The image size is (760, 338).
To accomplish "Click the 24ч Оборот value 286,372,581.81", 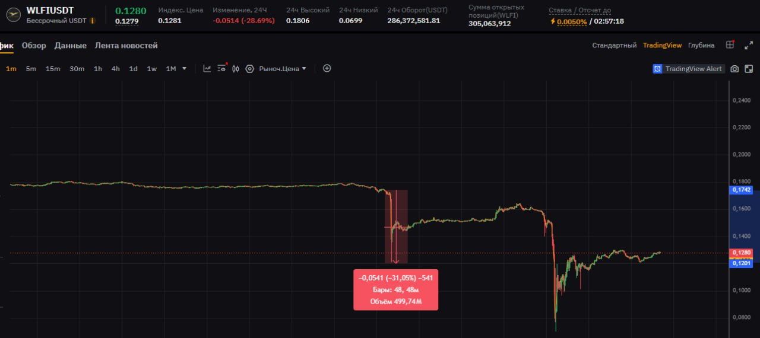I will (414, 21).
